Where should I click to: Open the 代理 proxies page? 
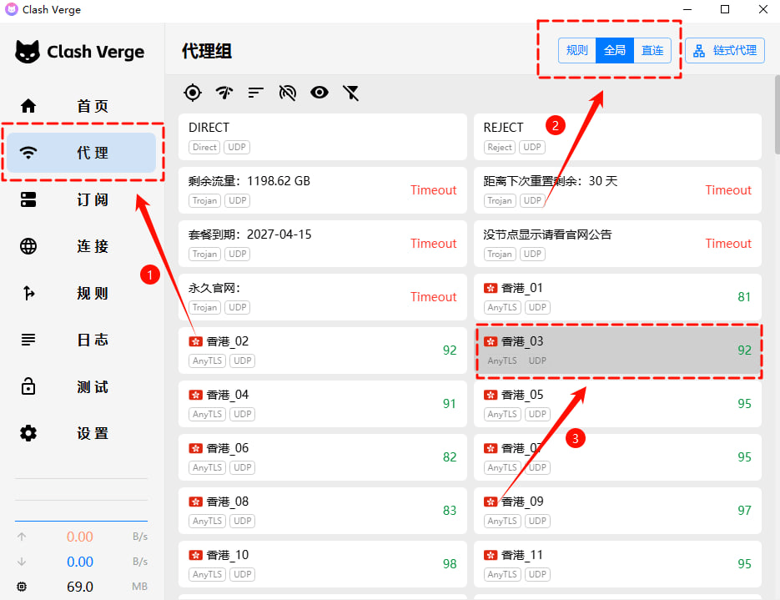(82, 152)
